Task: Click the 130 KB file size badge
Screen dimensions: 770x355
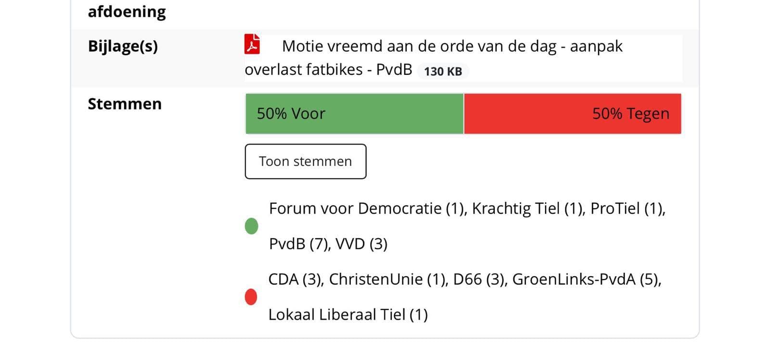Action: pos(443,72)
